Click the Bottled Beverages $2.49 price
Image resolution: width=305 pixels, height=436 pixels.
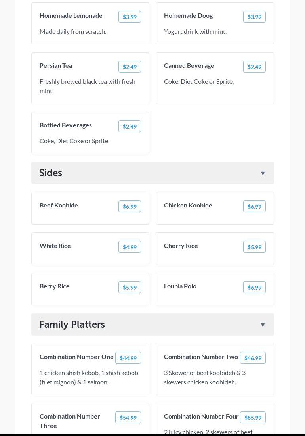pyautogui.click(x=130, y=126)
